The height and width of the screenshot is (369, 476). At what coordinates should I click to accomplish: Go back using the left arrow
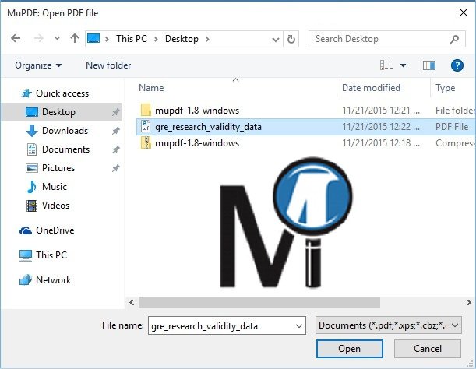pos(16,39)
